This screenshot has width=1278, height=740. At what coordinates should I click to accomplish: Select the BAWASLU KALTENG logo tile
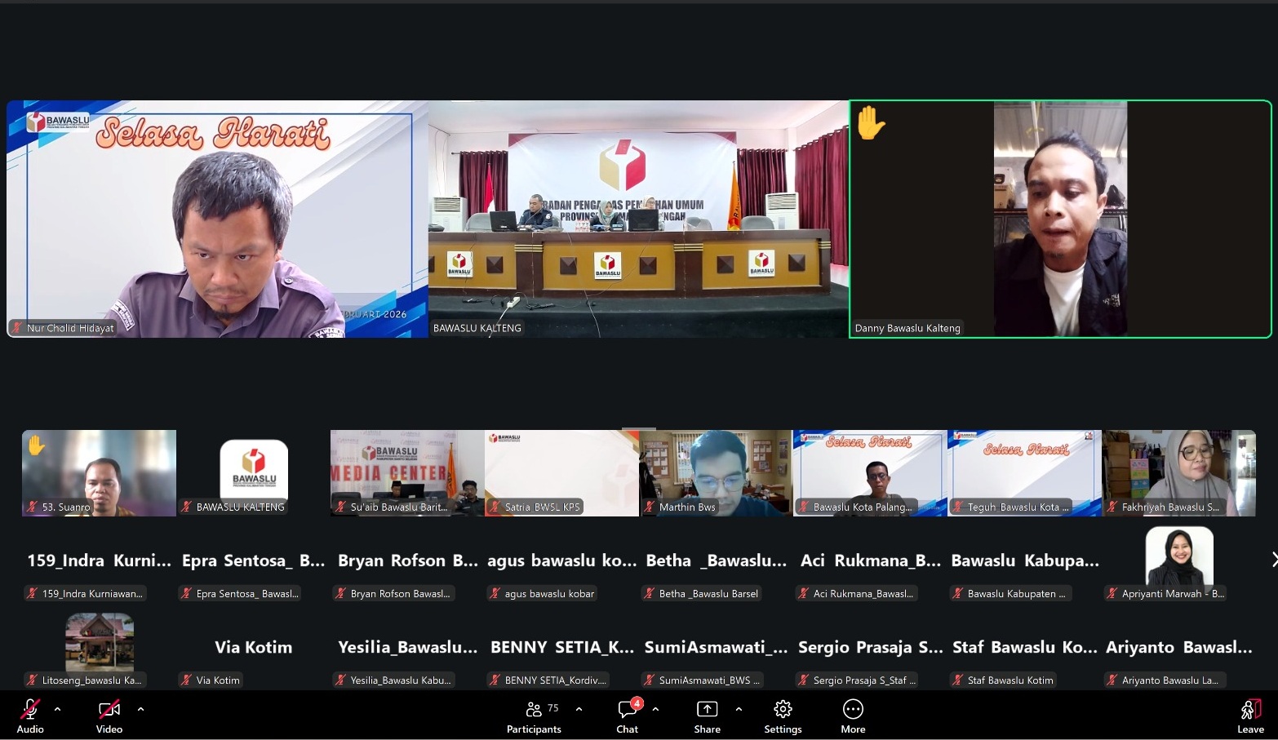click(x=254, y=473)
